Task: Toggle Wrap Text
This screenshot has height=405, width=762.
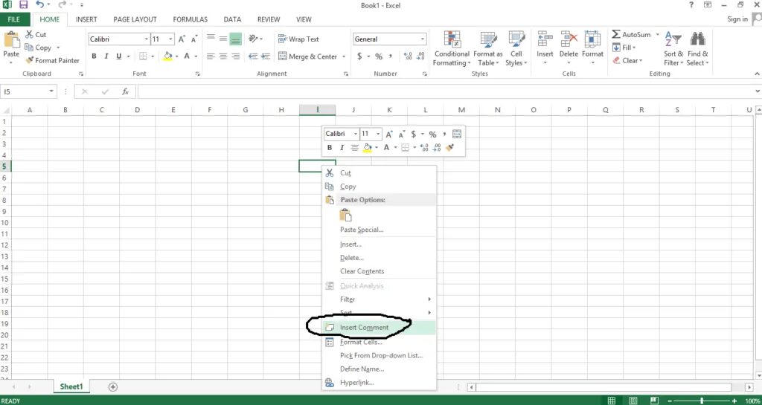Action: 298,39
